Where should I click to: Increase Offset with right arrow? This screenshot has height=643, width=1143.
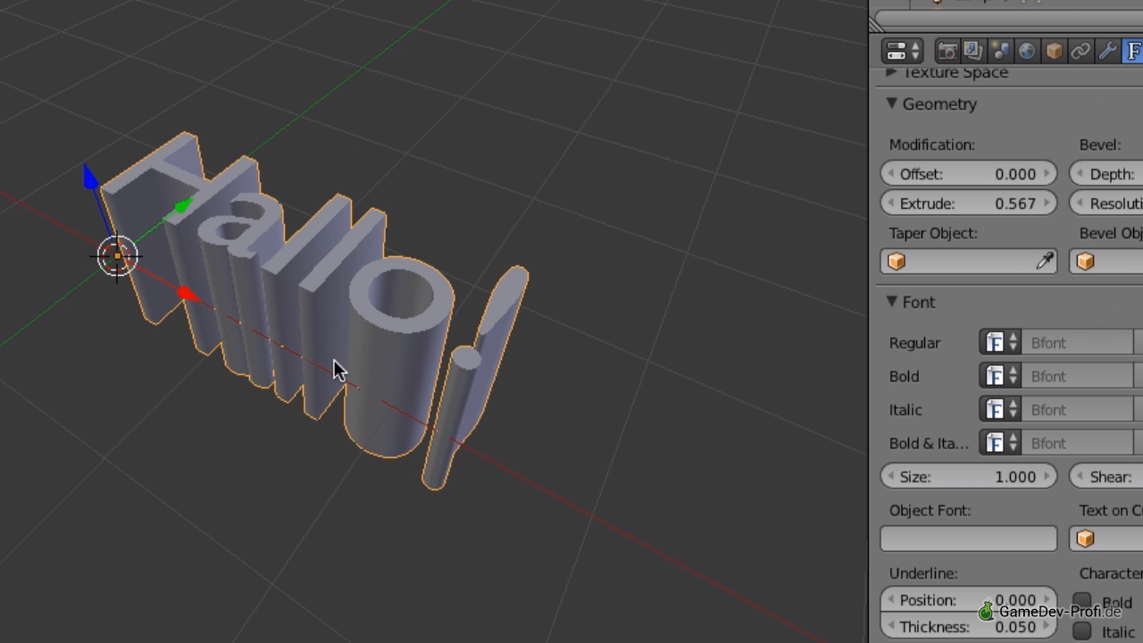(1047, 174)
